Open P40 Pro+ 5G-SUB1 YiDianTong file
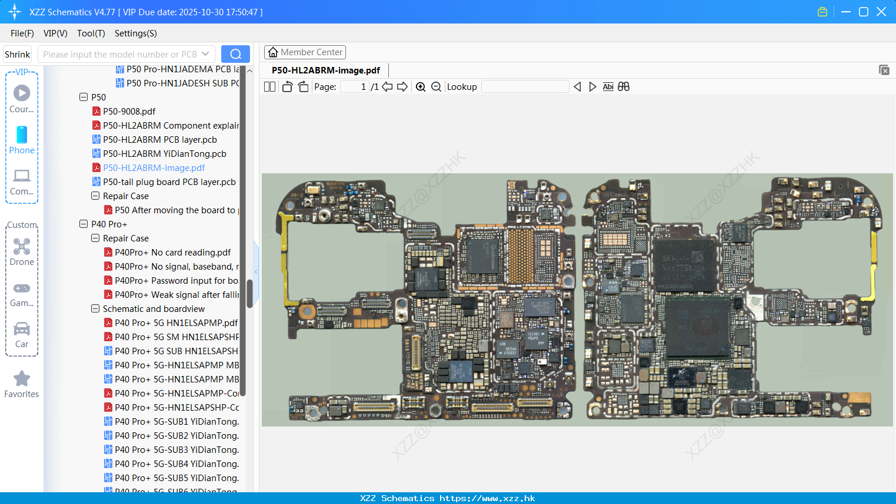The image size is (896, 504). click(172, 421)
